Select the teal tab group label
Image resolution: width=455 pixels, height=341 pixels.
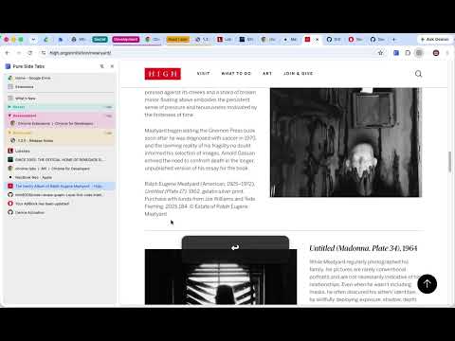point(100,40)
